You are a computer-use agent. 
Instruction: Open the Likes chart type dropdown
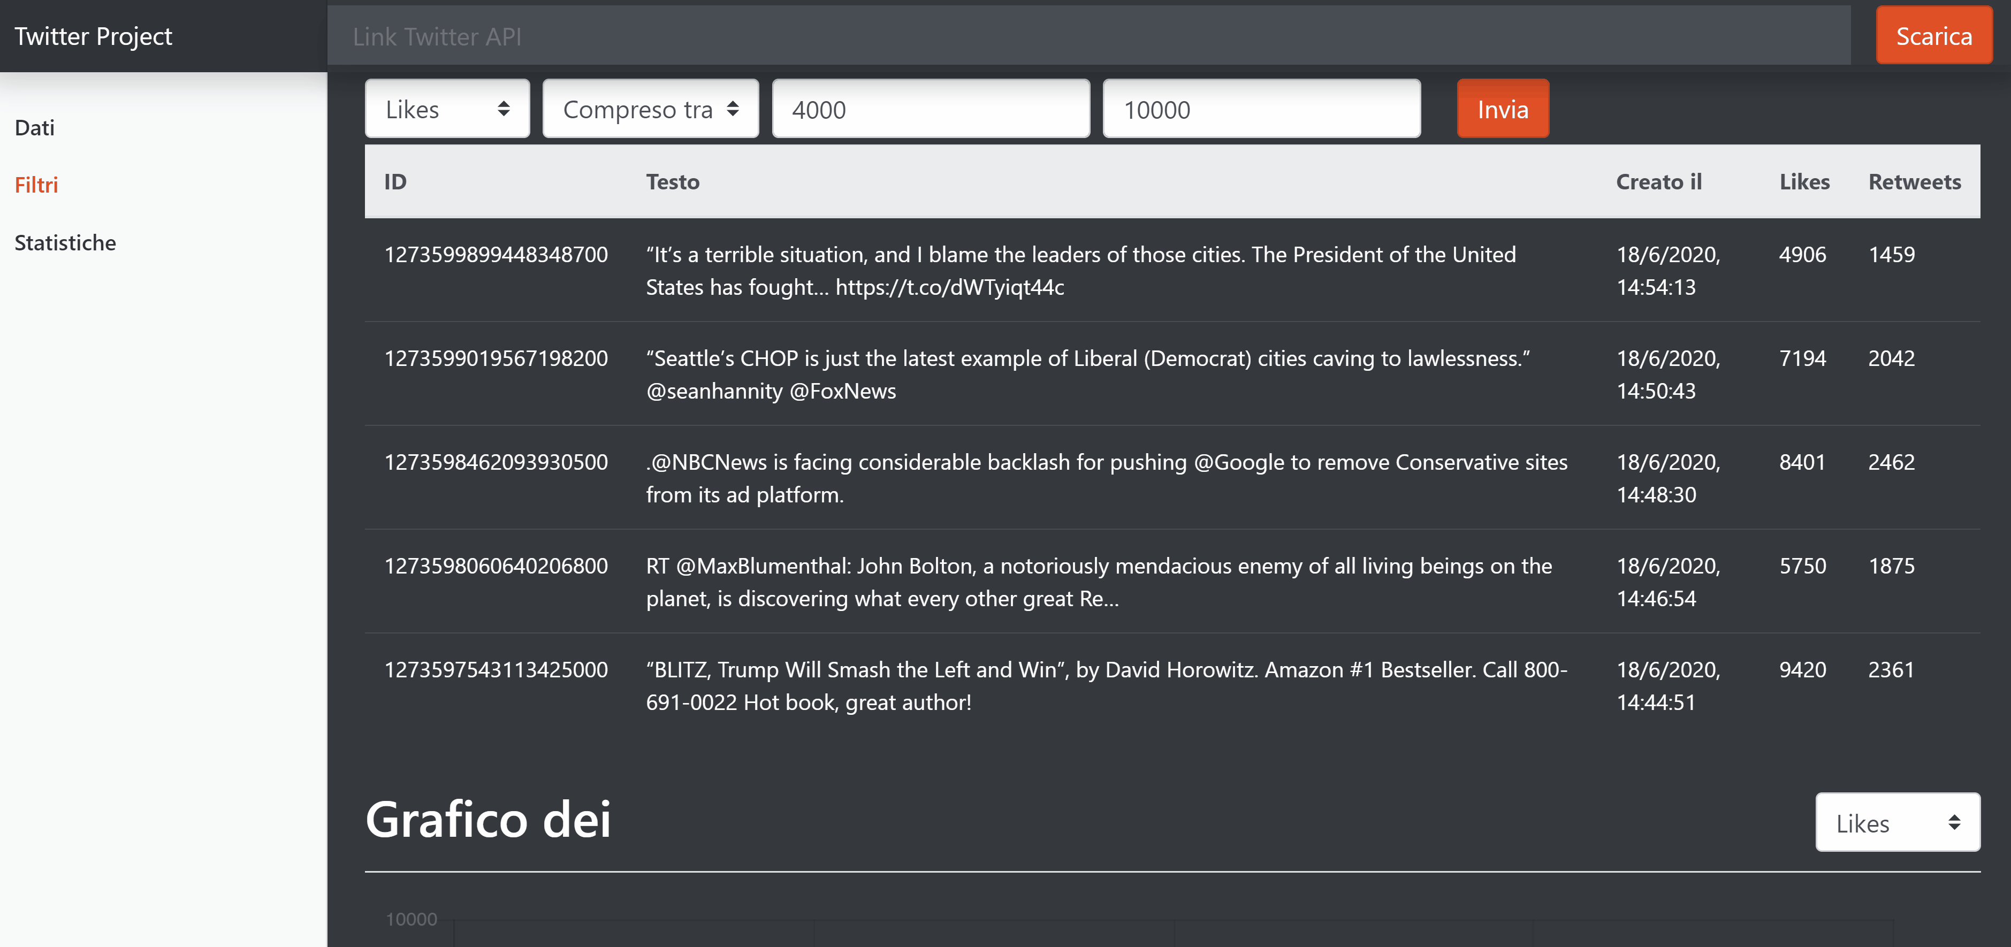coord(1896,823)
